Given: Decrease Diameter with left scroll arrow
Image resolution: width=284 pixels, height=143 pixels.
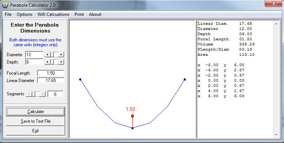Looking at the screenshot, I should 47,54.
